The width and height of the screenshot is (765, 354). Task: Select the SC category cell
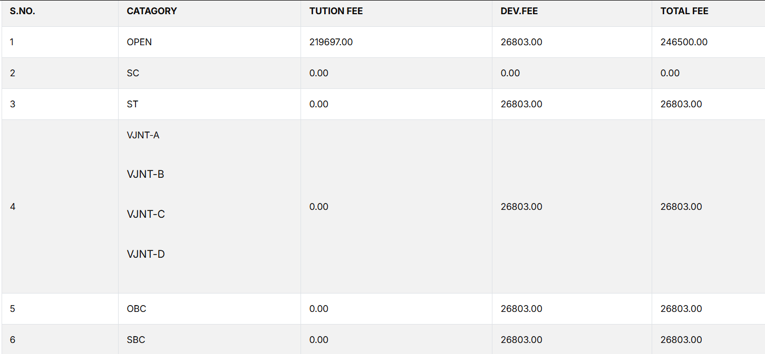click(133, 73)
